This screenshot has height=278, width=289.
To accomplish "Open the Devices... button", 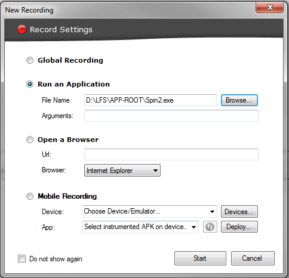I will (x=239, y=212).
